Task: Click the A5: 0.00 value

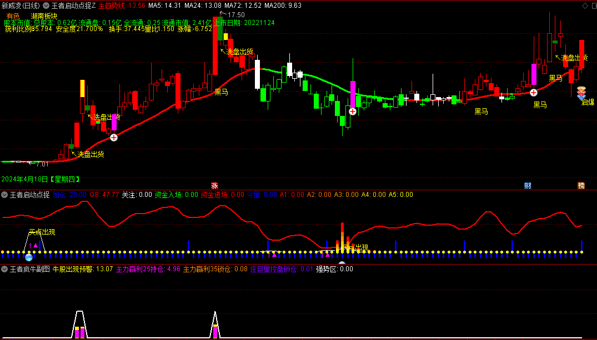Action: pyautogui.click(x=400, y=195)
